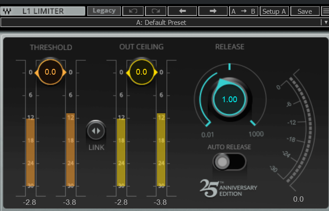
Task: Click the A: Default Preset name field
Action: pos(161,23)
